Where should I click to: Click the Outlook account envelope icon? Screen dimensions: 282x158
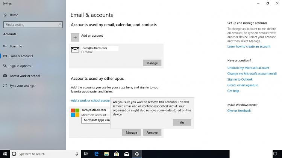coord(75,50)
